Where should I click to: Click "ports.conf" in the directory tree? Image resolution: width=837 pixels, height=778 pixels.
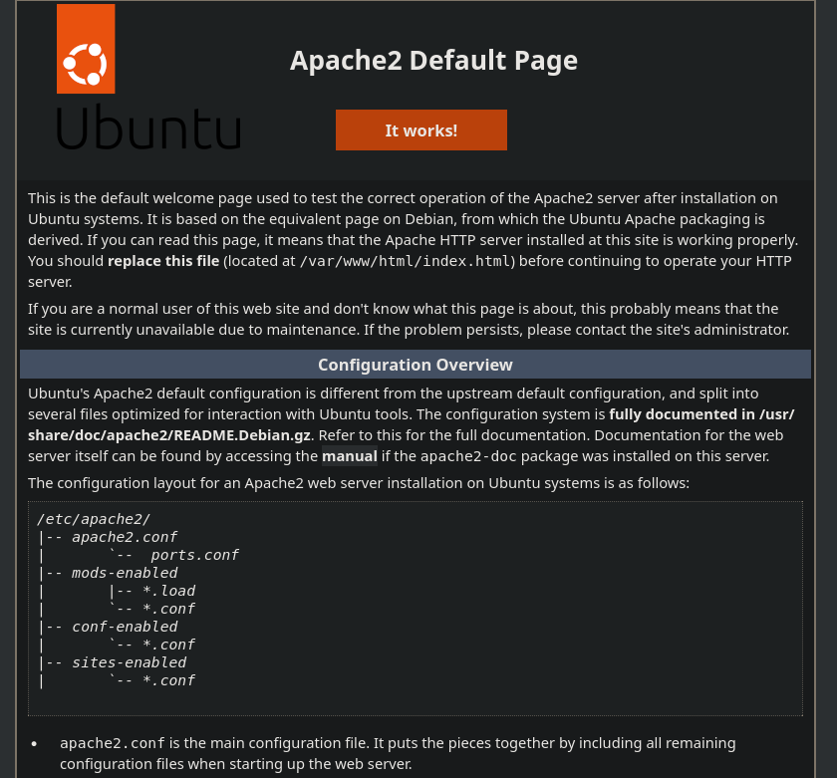[195, 555]
